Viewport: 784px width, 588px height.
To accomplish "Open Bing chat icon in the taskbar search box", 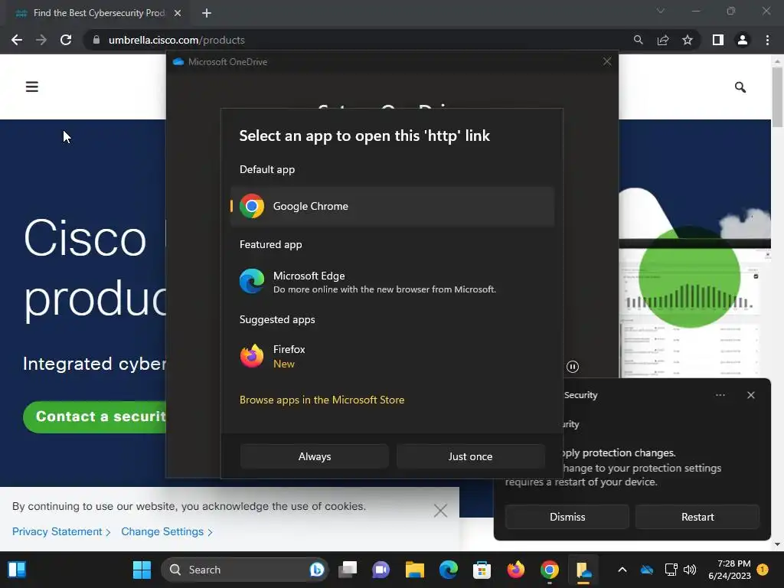I will 316,570.
